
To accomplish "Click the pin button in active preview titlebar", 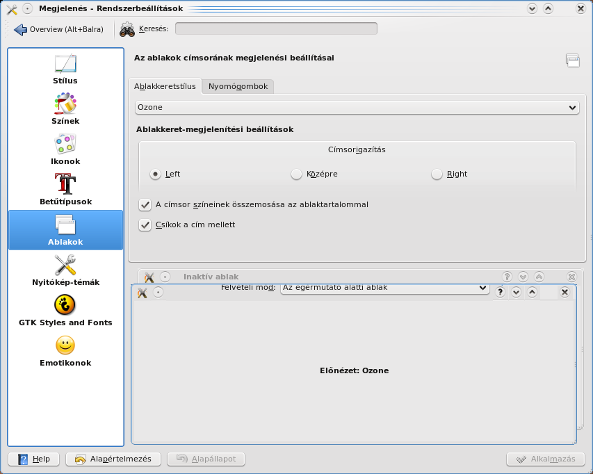I will (x=158, y=292).
